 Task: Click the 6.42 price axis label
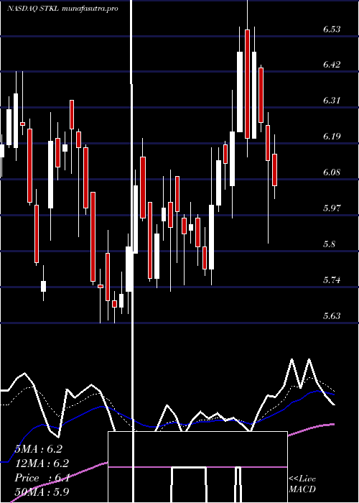(332, 65)
